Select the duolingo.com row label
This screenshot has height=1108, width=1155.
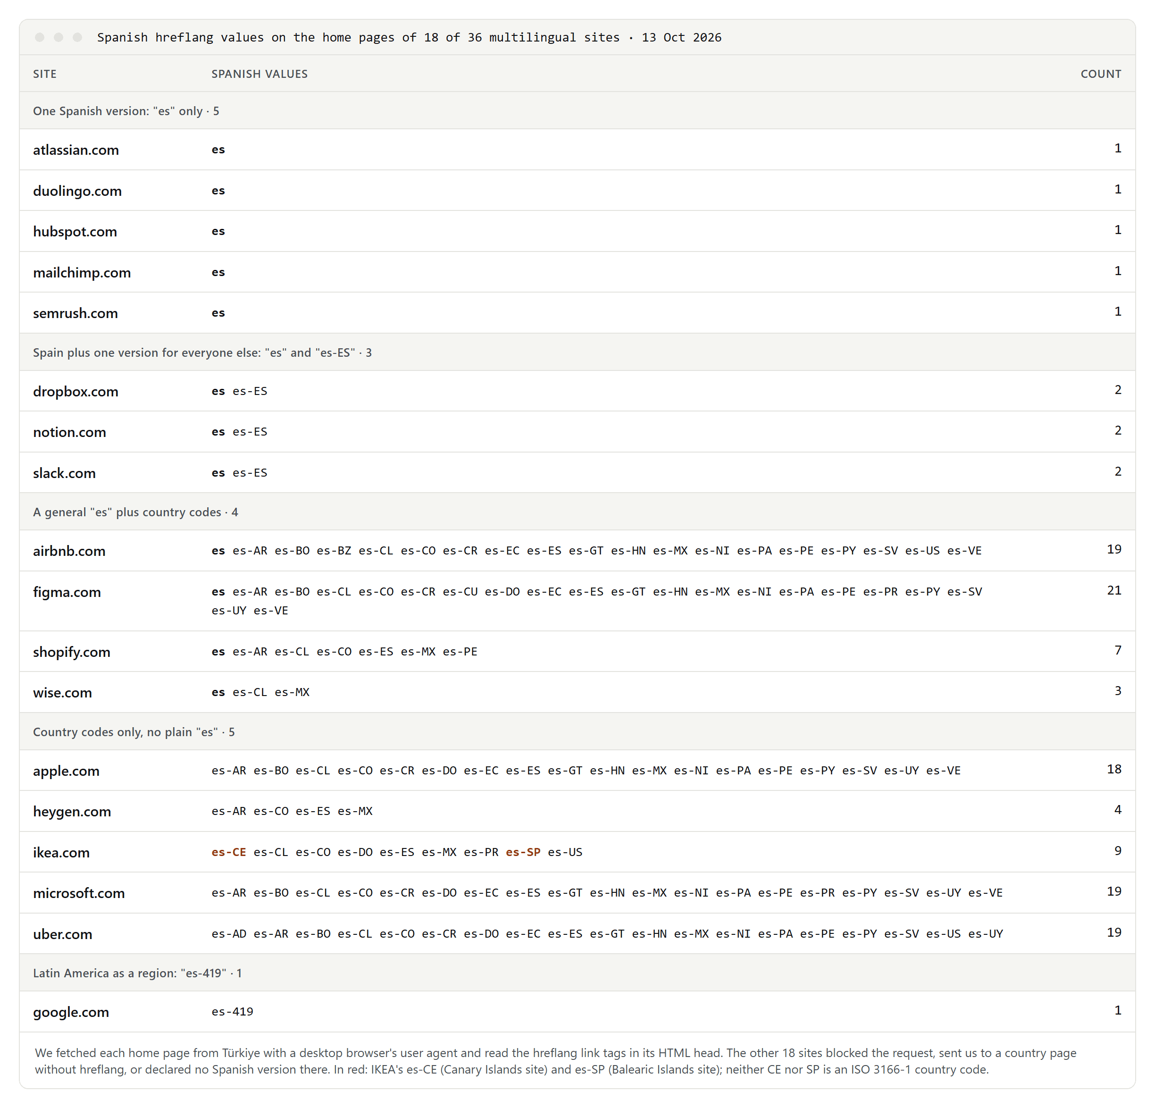[77, 191]
